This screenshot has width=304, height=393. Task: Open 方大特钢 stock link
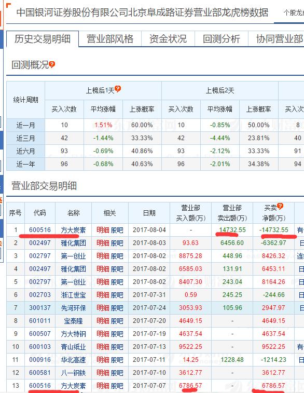click(x=73, y=334)
